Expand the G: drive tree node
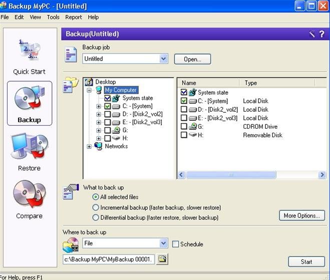 coord(99,130)
